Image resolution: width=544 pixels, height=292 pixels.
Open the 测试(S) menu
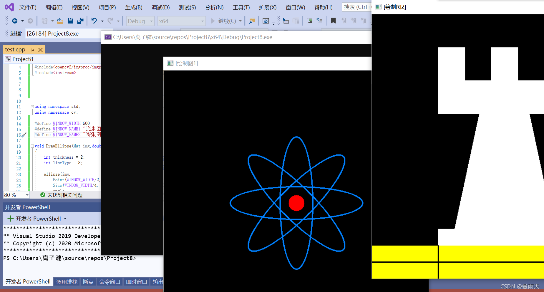tap(188, 7)
